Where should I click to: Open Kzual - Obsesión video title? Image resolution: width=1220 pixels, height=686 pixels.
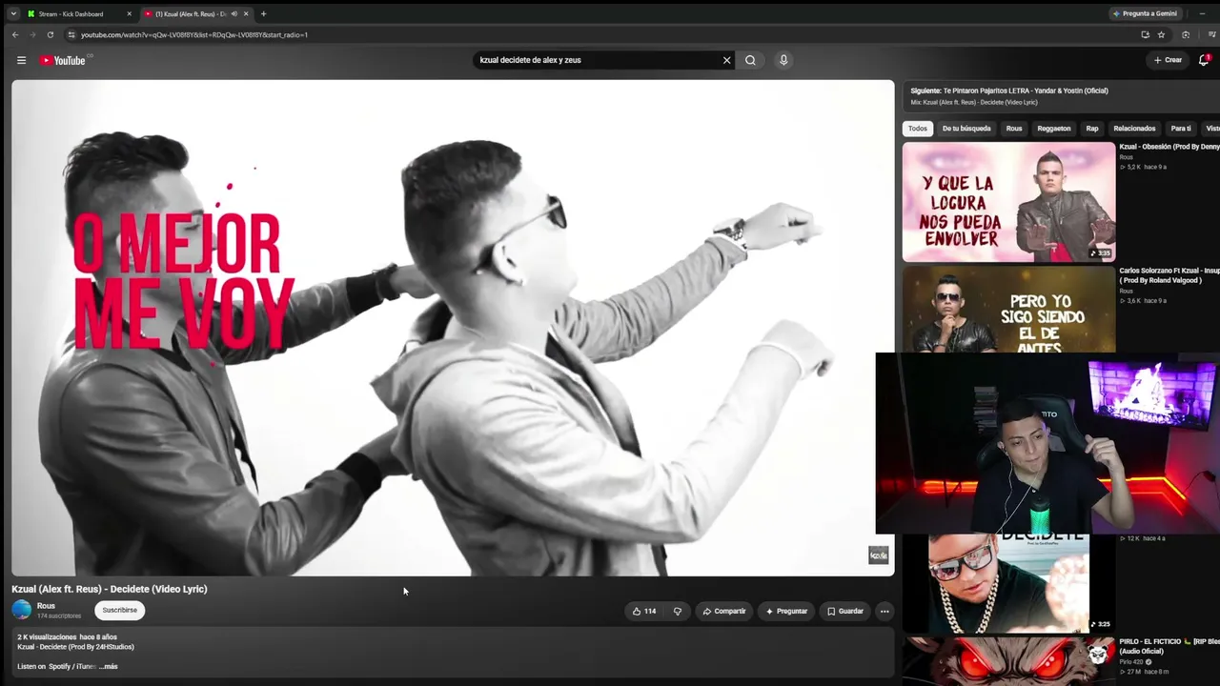1169,147
